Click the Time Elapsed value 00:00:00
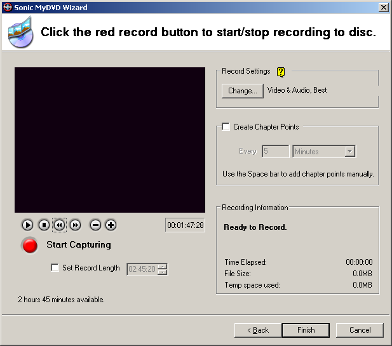The height and width of the screenshot is (346, 392). tap(359, 262)
